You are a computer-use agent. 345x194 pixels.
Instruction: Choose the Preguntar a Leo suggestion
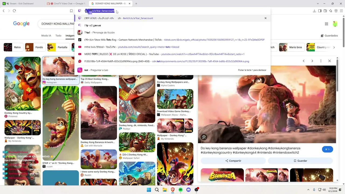click(x=172, y=70)
